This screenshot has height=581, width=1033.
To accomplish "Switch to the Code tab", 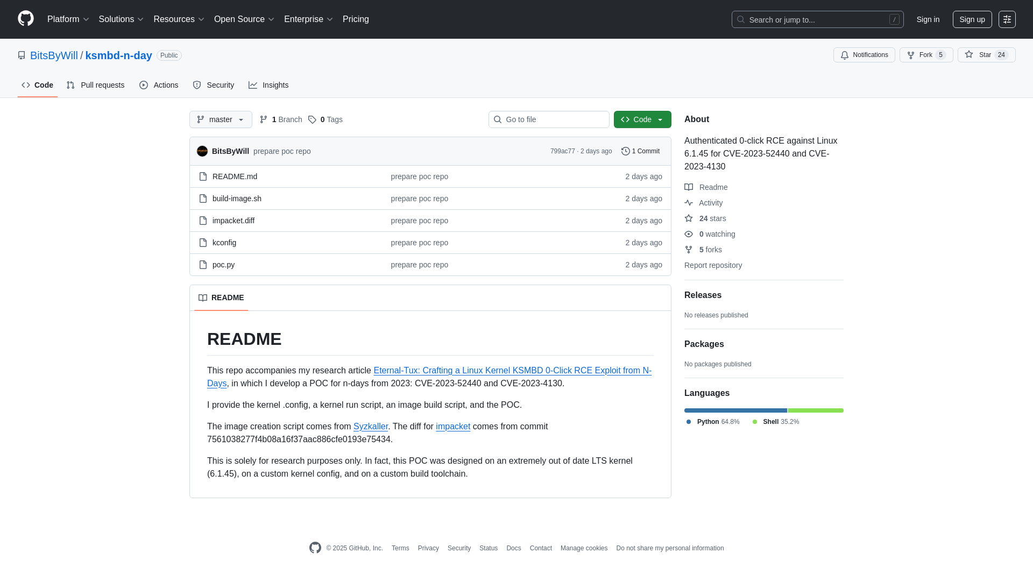I will point(38,85).
